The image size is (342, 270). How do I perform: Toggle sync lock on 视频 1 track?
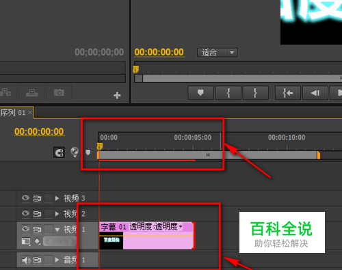(37, 229)
